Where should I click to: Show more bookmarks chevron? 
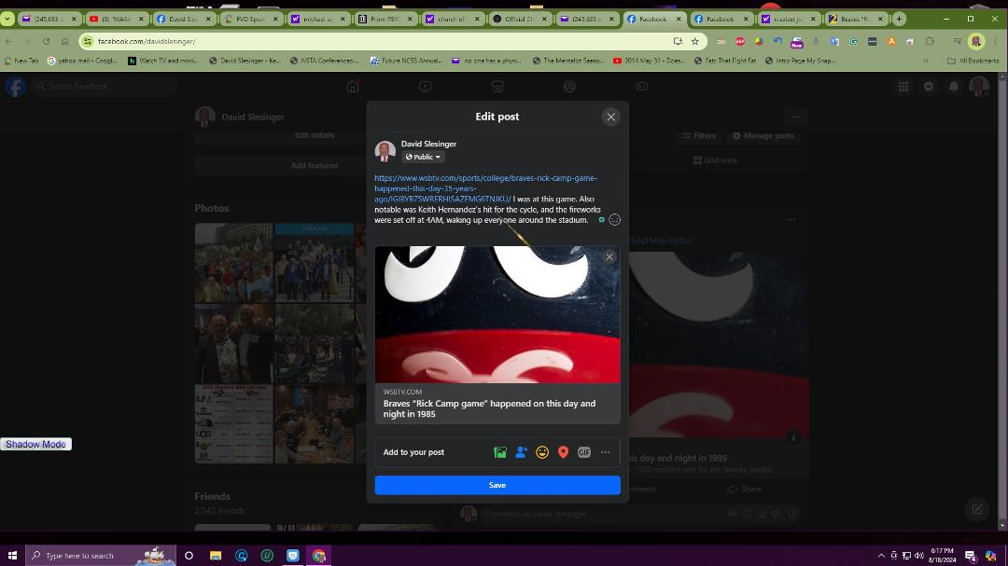(x=926, y=61)
